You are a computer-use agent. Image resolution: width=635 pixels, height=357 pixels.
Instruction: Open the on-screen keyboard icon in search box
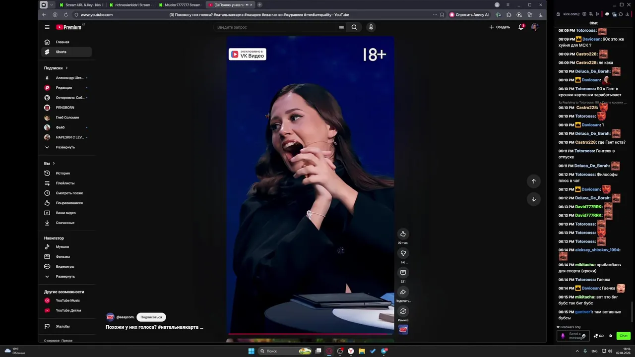tap(341, 27)
